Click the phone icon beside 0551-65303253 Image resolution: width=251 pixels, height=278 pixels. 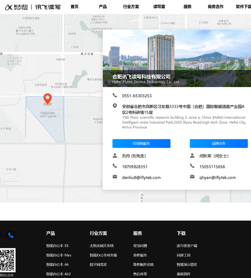click(x=115, y=95)
